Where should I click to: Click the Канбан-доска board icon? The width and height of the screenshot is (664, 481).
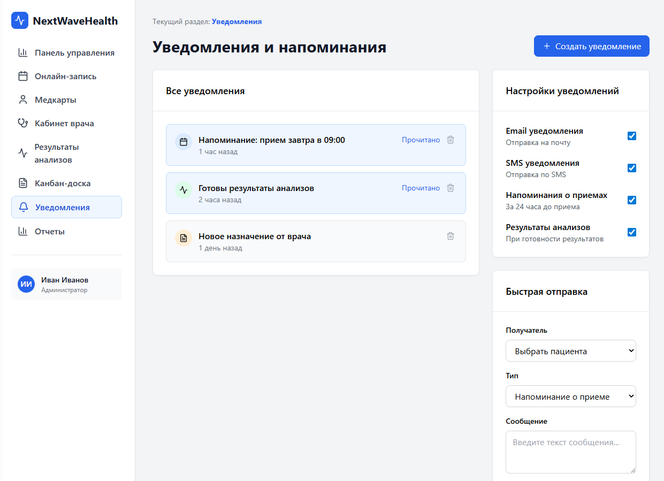[23, 183]
